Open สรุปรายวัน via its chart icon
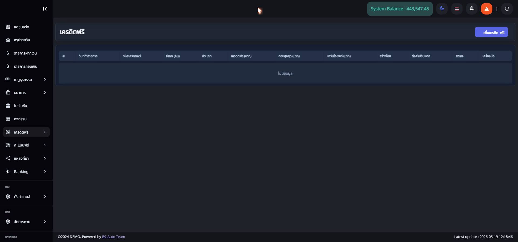Screen dimensions: 518x242 (8, 40)
